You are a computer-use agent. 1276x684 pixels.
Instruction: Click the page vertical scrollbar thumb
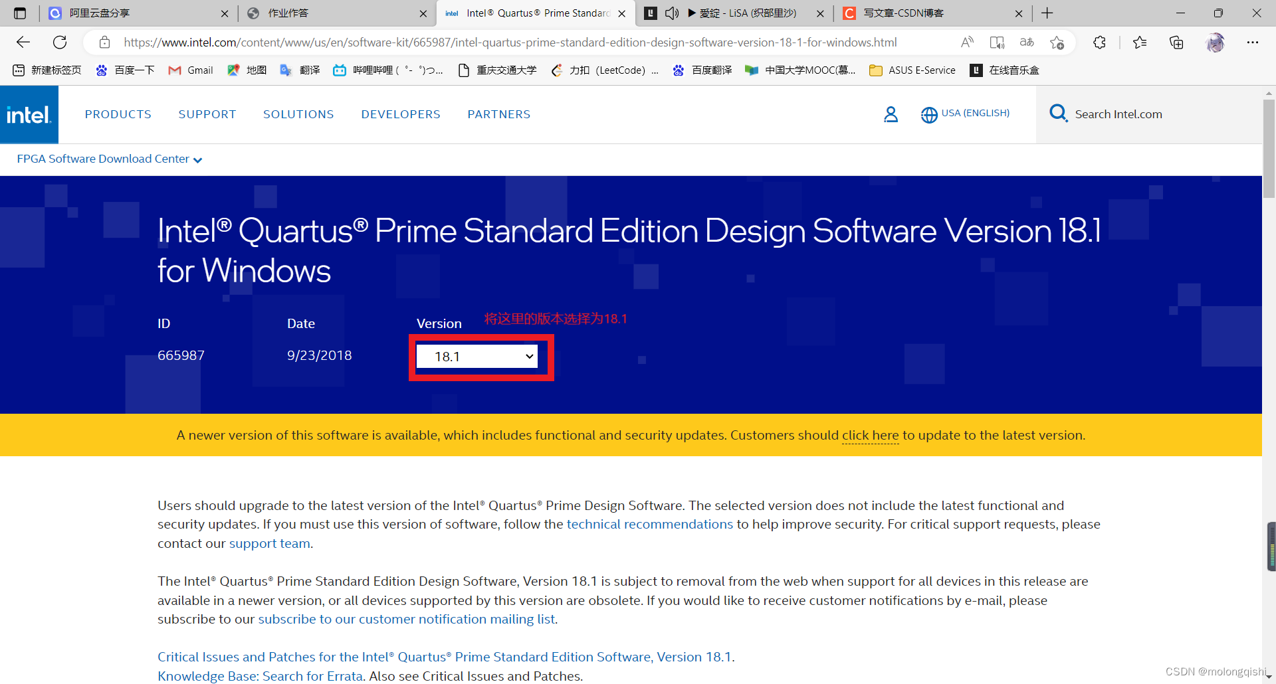click(1269, 149)
